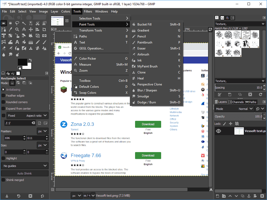This screenshot has height=200, width=267.
Task: Adjust the brush Spacing slider
Action: coord(239,87)
